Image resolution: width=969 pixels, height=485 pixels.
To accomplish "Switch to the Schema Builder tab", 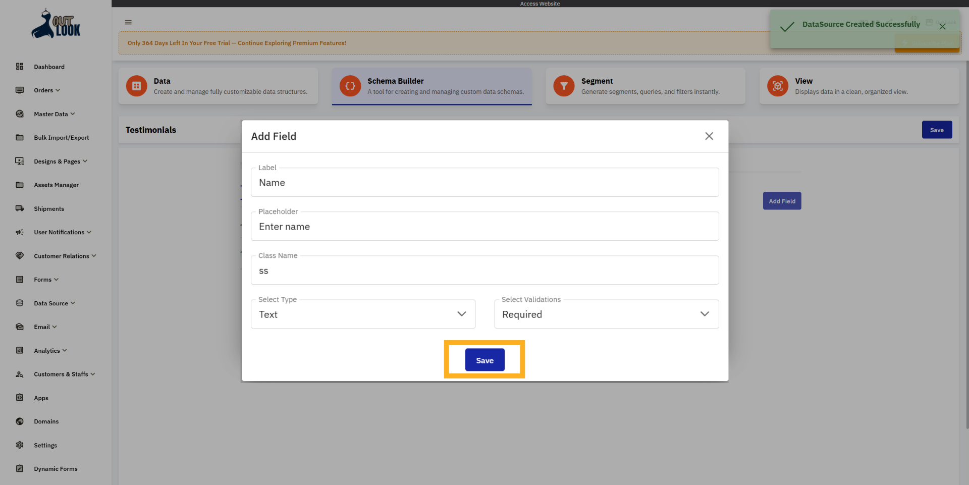I will click(x=432, y=86).
